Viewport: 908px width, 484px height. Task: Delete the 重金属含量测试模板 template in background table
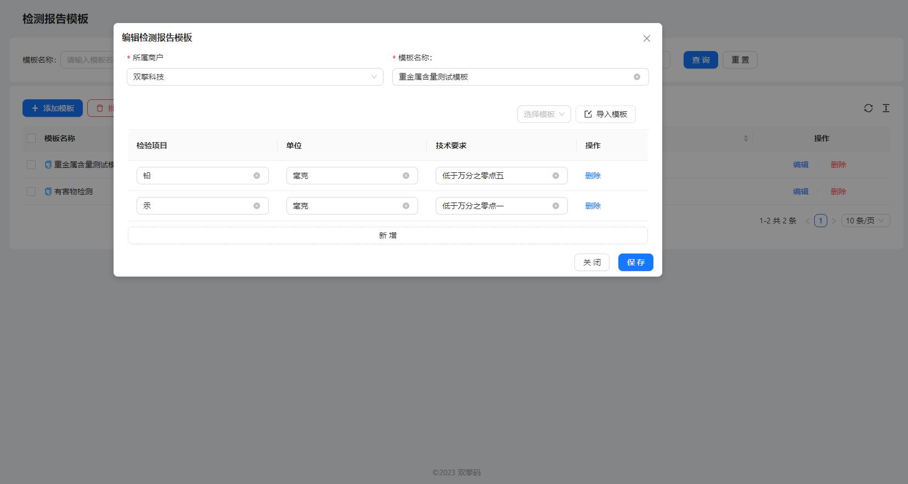pyautogui.click(x=838, y=165)
